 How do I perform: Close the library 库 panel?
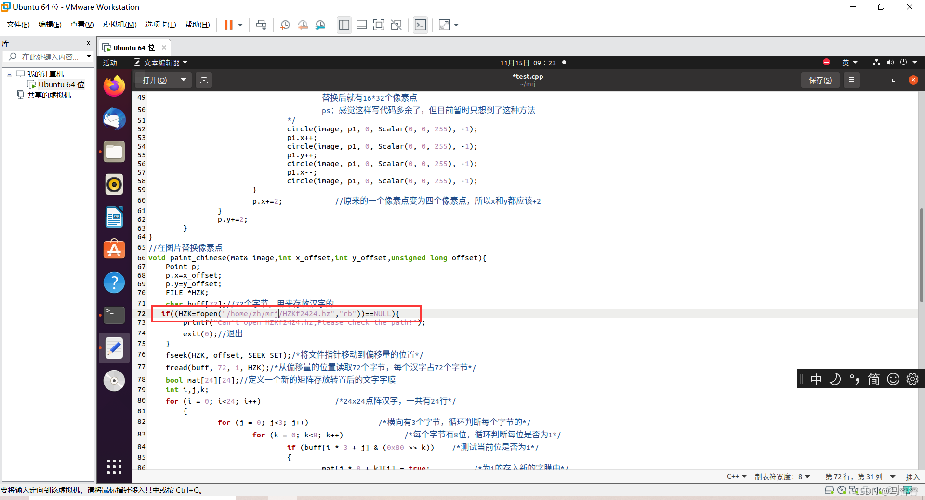point(88,43)
